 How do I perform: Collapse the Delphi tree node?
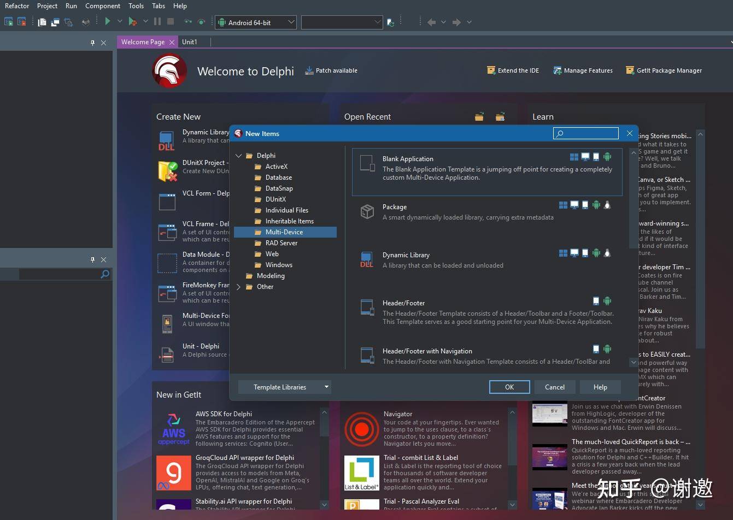[238, 156]
